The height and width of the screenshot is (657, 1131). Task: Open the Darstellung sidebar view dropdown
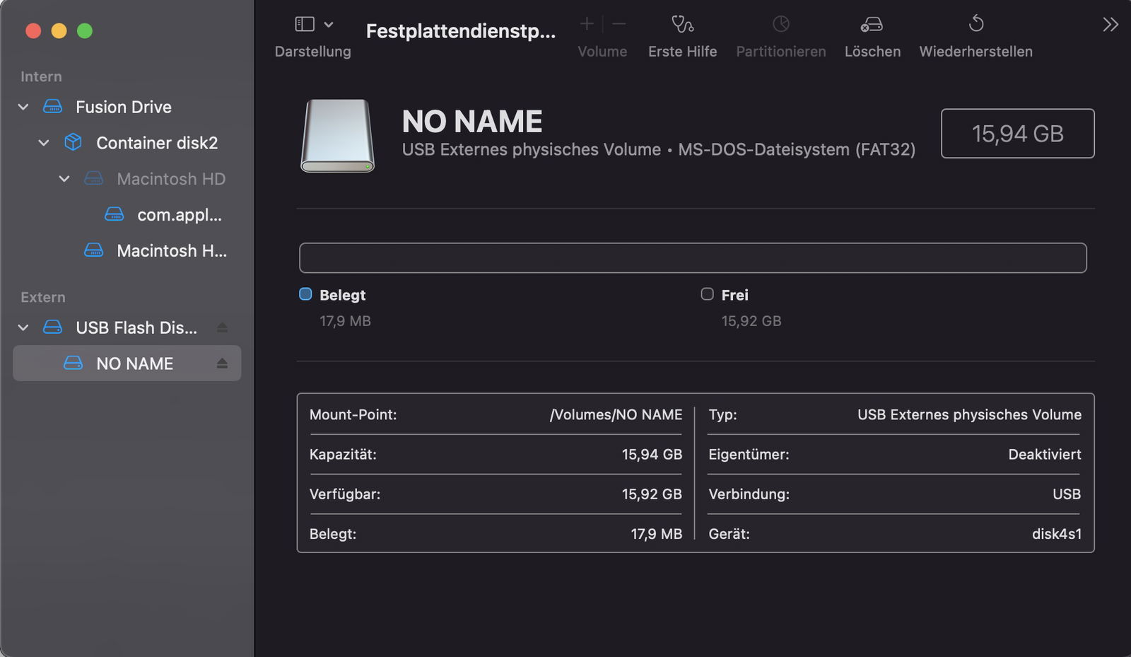[x=313, y=25]
